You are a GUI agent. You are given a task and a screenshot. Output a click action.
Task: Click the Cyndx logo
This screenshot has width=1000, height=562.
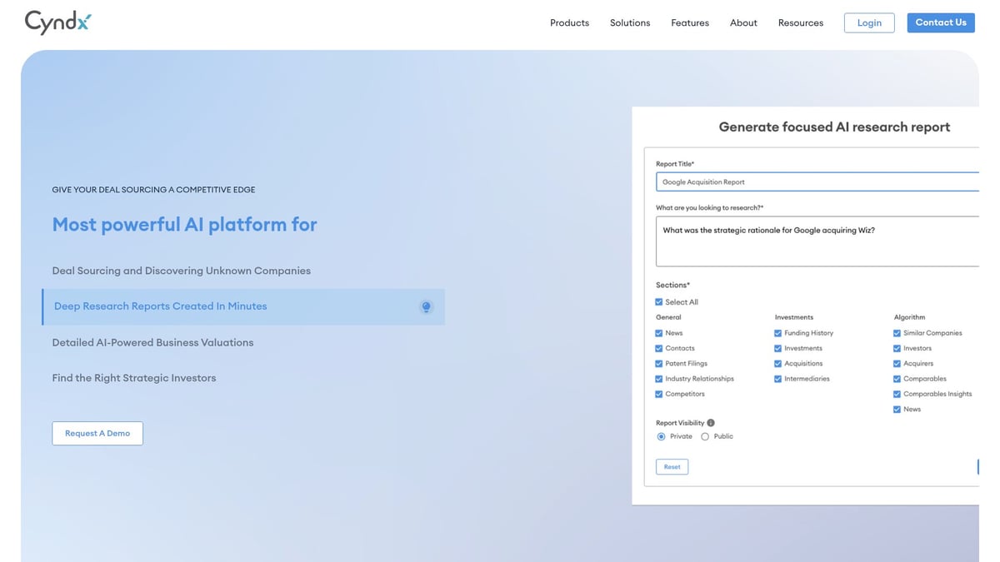click(x=57, y=22)
